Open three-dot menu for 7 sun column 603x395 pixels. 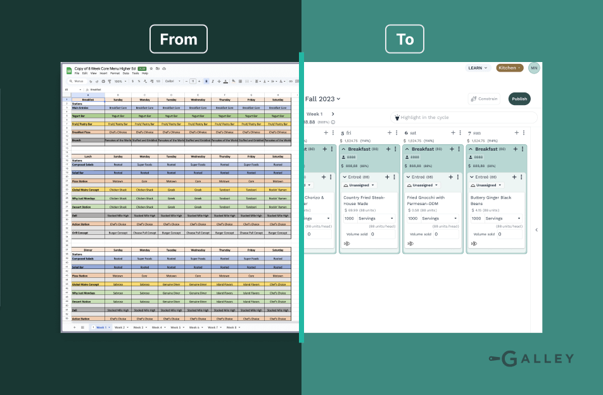(522, 133)
